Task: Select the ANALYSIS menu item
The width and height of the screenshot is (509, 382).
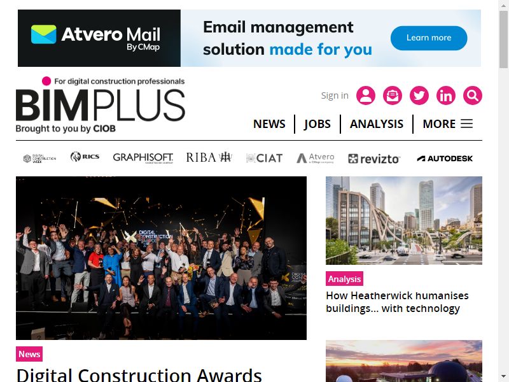Action: 377,124
